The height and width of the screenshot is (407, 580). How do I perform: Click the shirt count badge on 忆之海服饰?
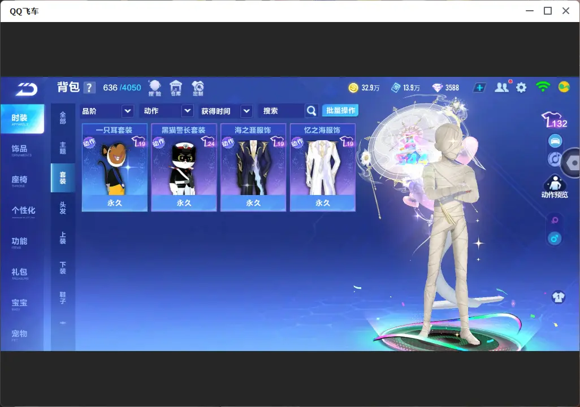pyautogui.click(x=347, y=141)
